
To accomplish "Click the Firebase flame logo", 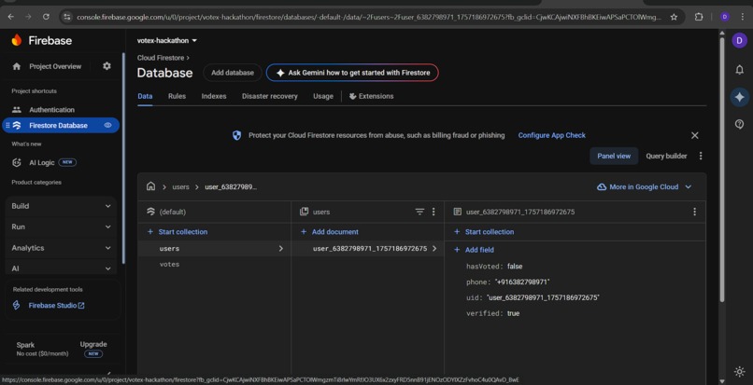I will [x=17, y=40].
